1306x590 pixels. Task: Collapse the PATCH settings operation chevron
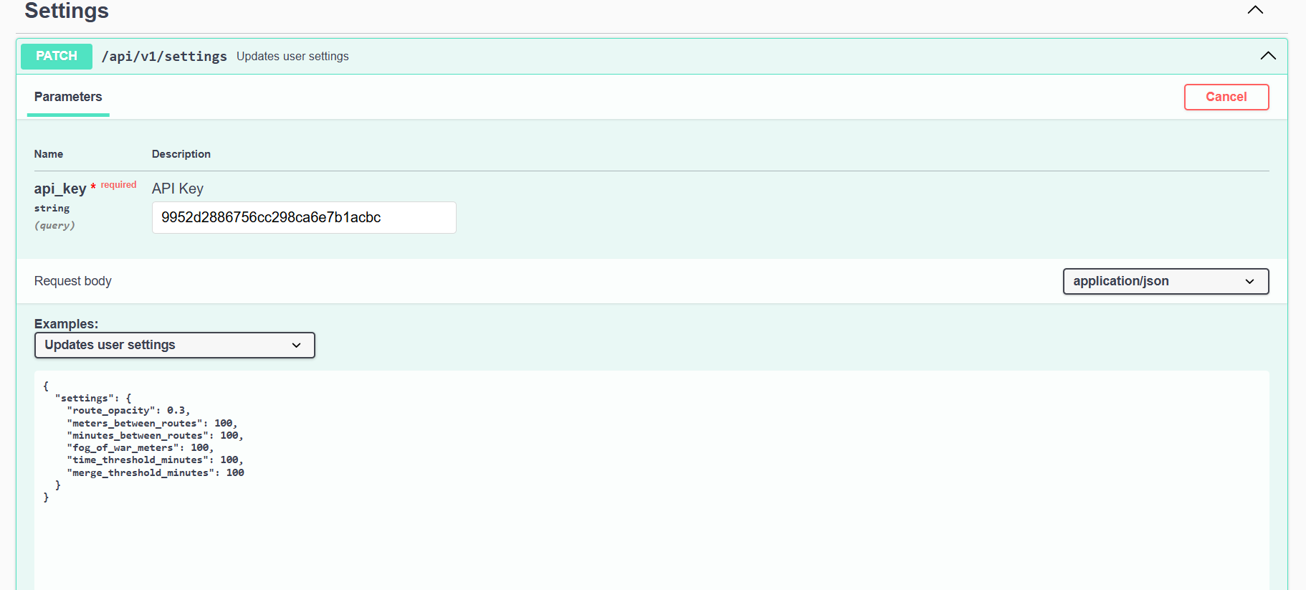click(1268, 56)
